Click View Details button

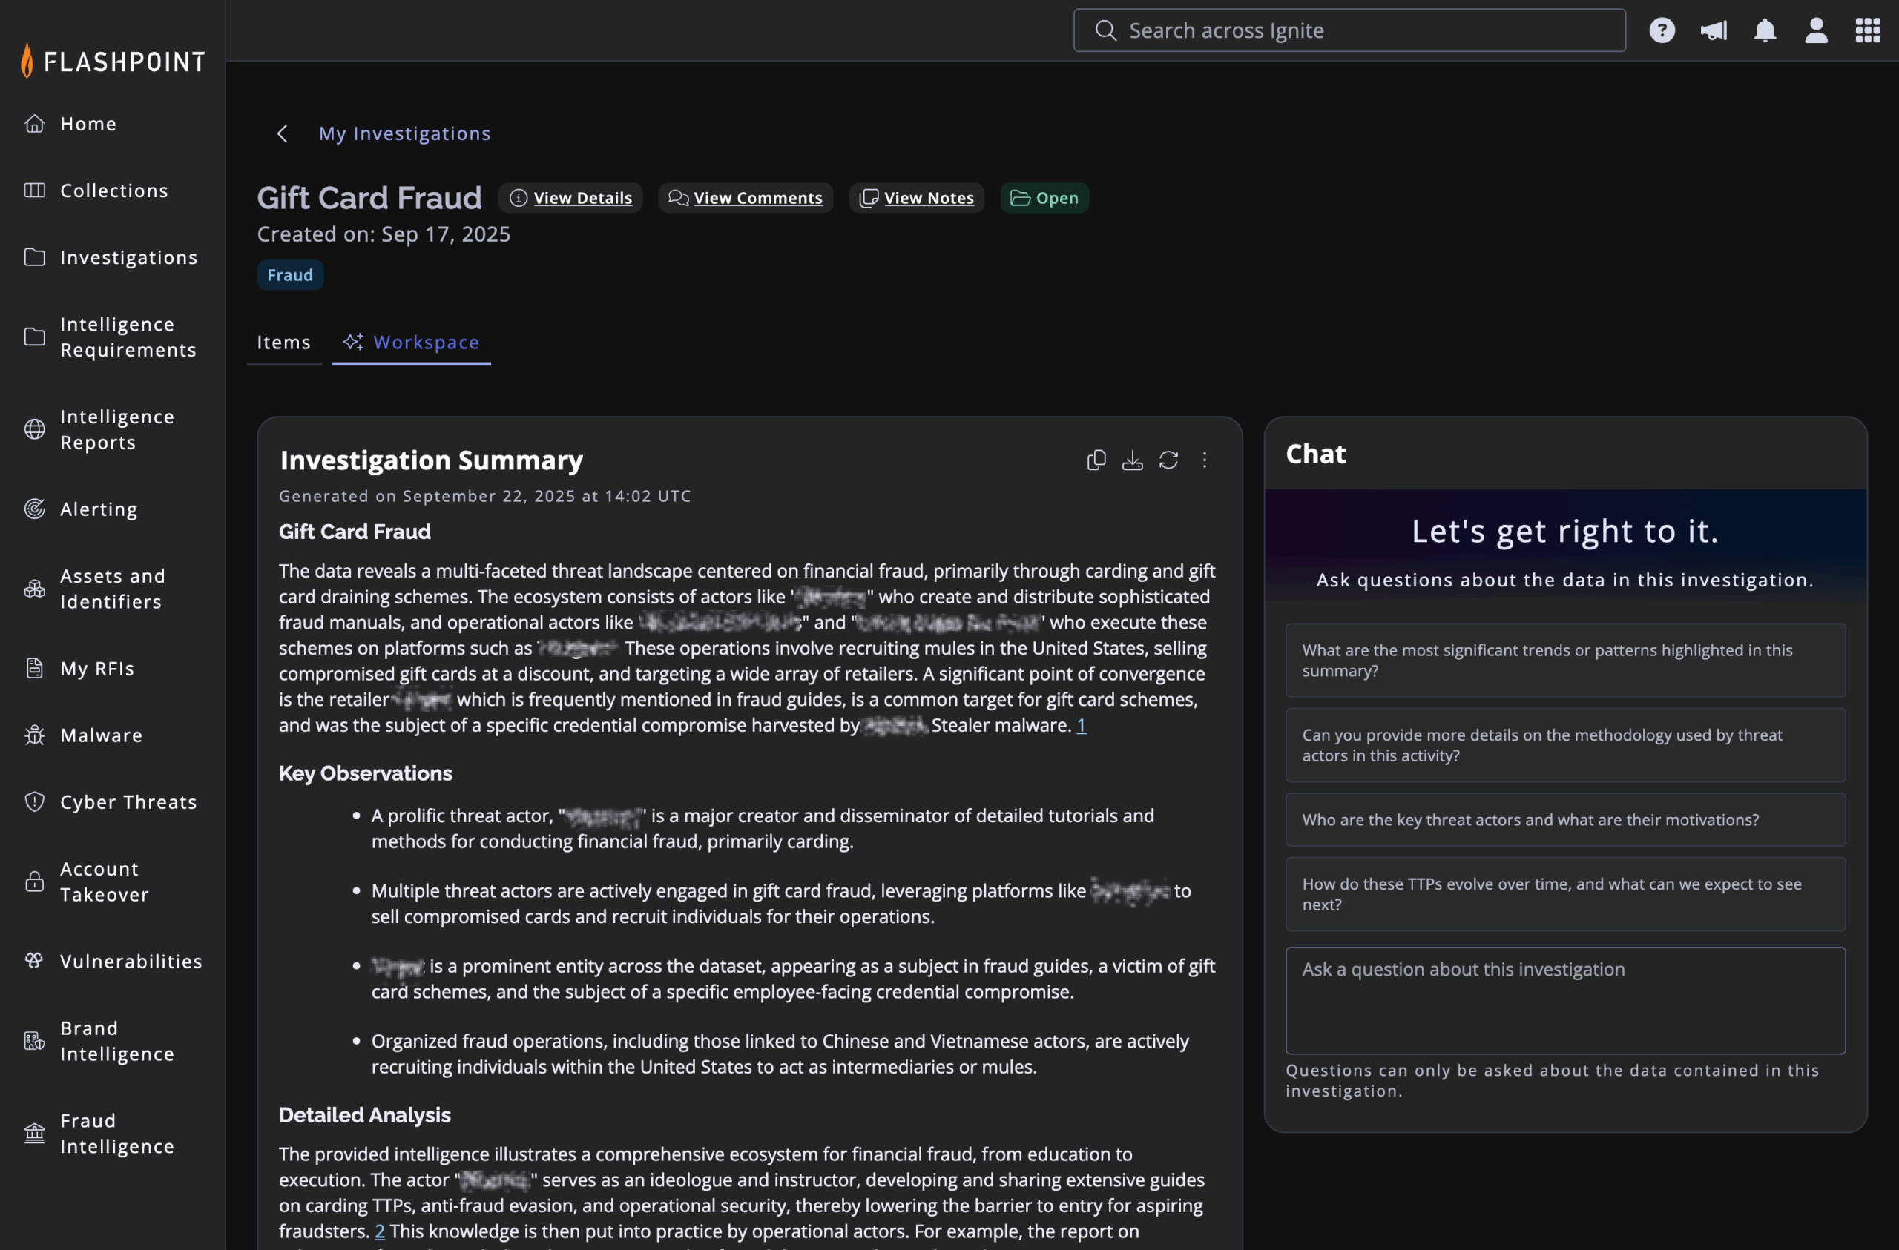[570, 198]
